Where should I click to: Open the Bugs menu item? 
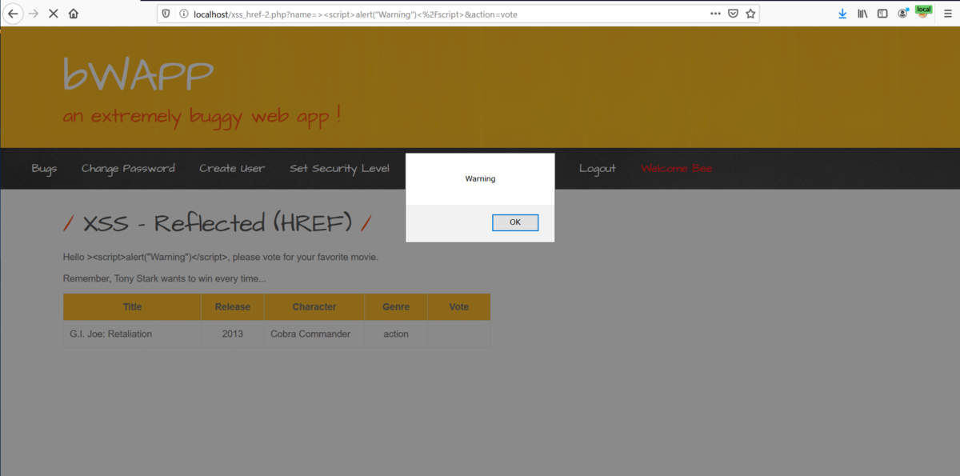click(x=44, y=168)
